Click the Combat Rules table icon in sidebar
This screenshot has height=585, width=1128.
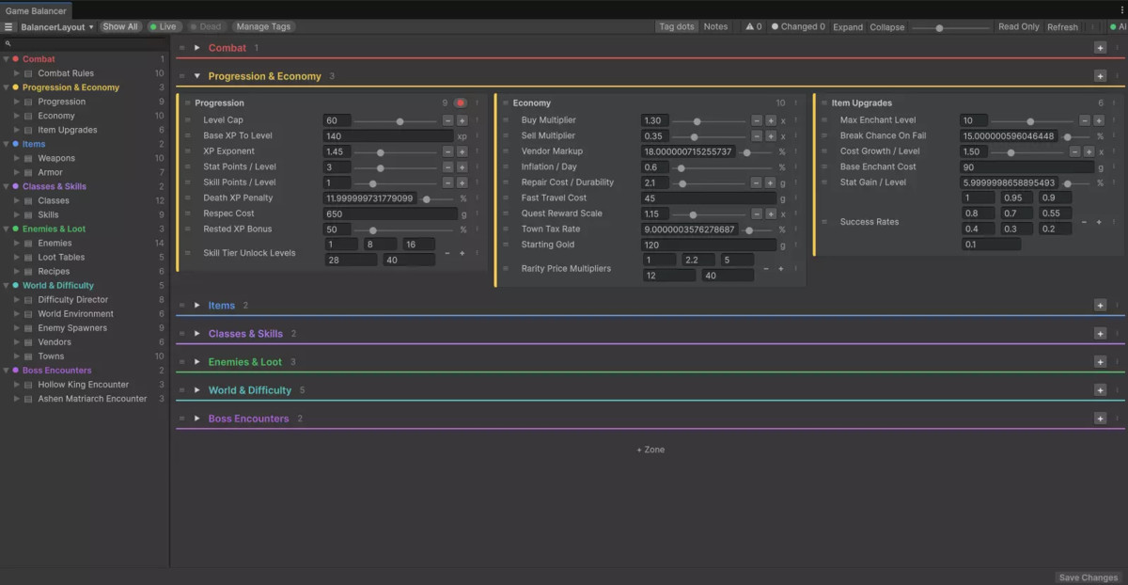[x=28, y=73]
